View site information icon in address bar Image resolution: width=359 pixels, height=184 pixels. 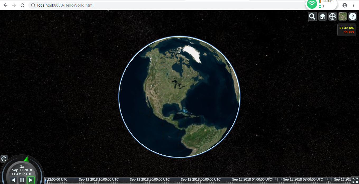[x=33, y=5]
